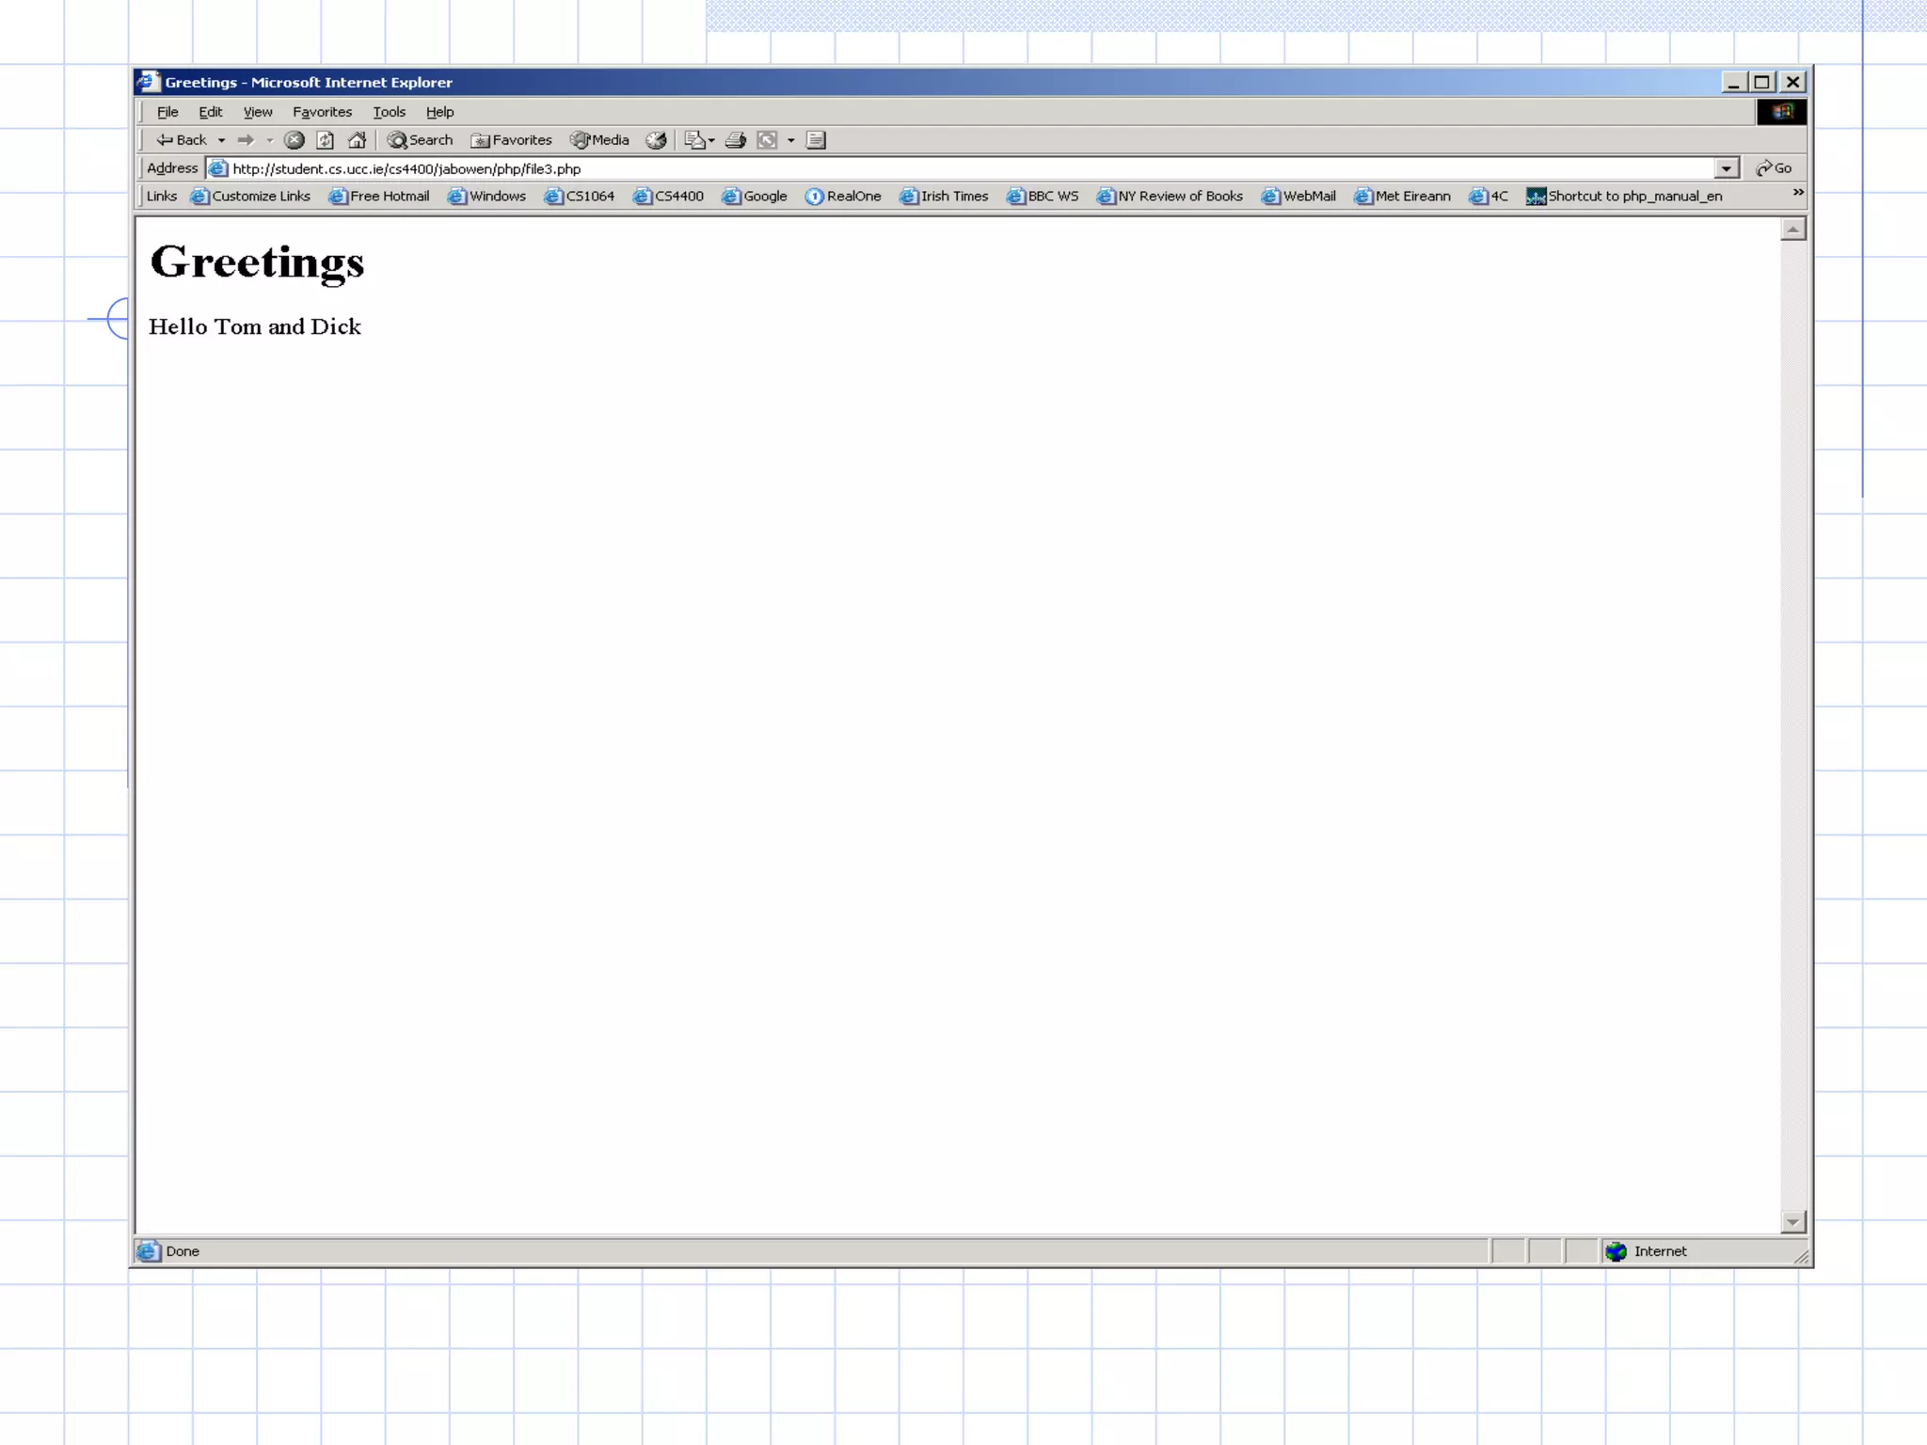Expand the Links bar overflow chevron
This screenshot has width=1927, height=1445.
[1798, 192]
